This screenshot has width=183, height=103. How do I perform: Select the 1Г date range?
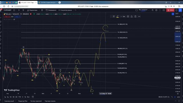(x=23, y=97)
